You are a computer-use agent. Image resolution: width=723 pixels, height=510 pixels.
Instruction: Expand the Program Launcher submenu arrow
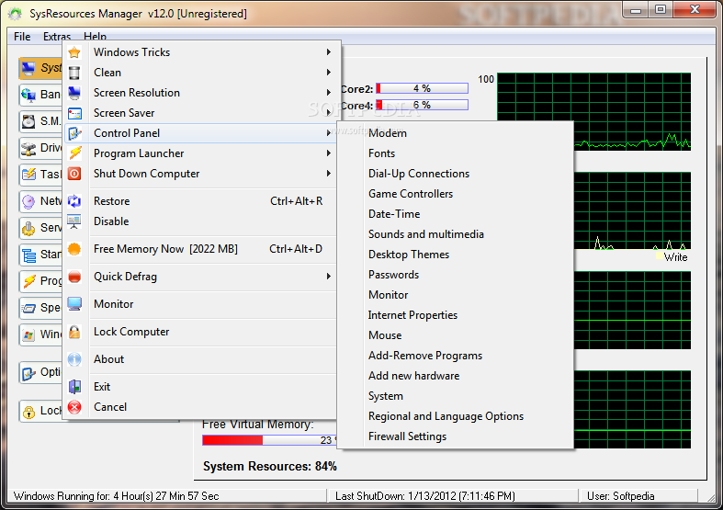coord(328,153)
